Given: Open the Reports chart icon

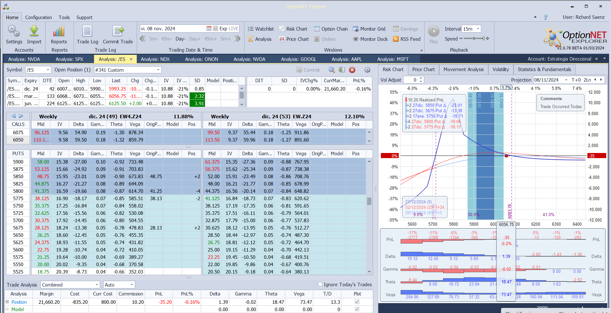Looking at the screenshot, I should coord(59,32).
